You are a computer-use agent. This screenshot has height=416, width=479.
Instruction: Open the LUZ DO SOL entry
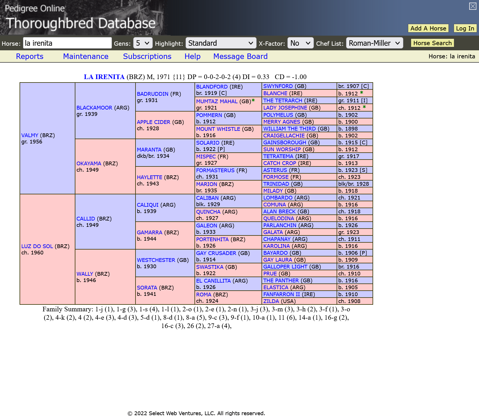coord(37,246)
